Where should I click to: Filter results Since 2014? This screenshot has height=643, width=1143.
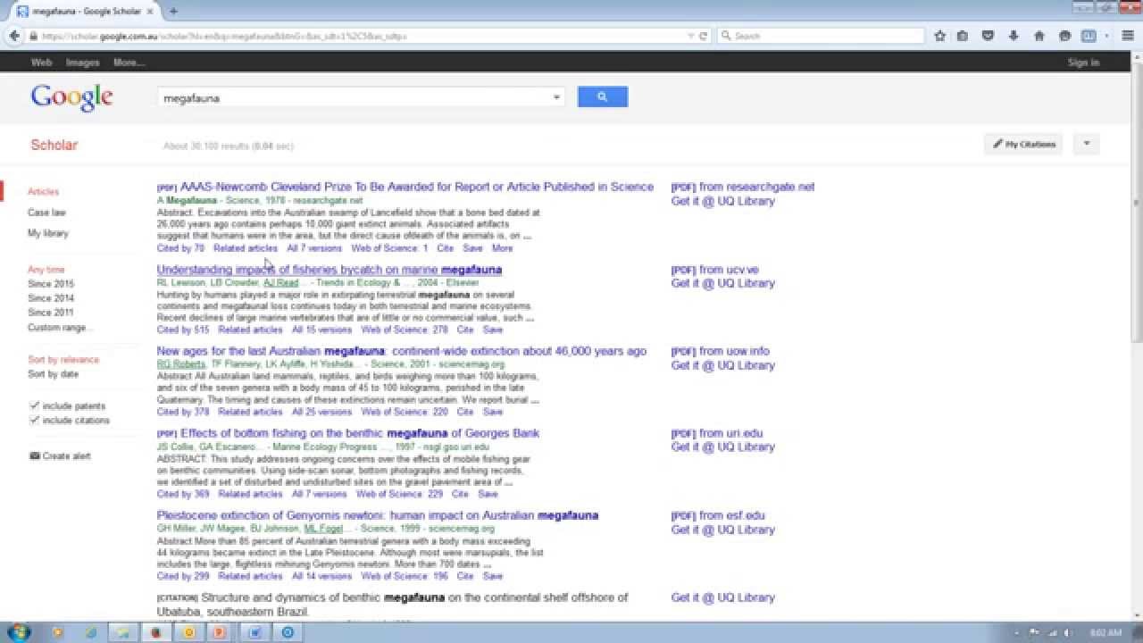pos(51,298)
